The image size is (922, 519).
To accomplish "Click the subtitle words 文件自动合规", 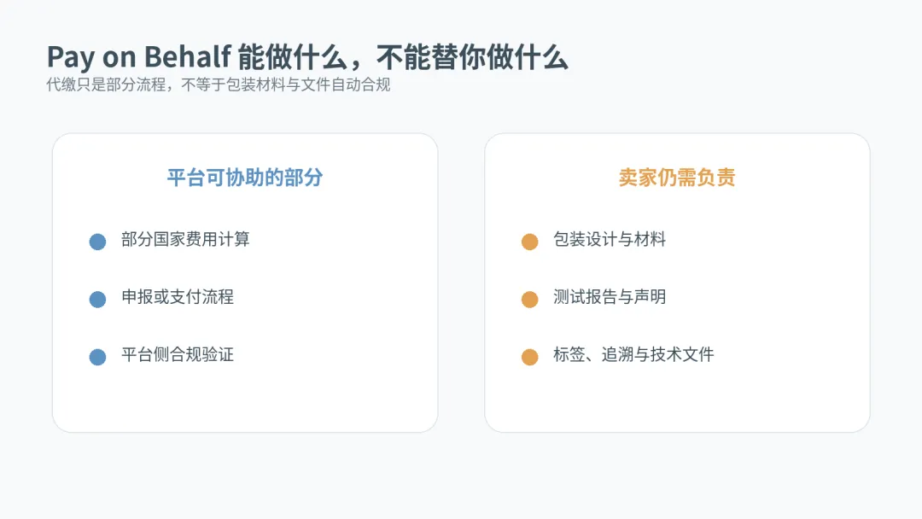I will 345,85.
